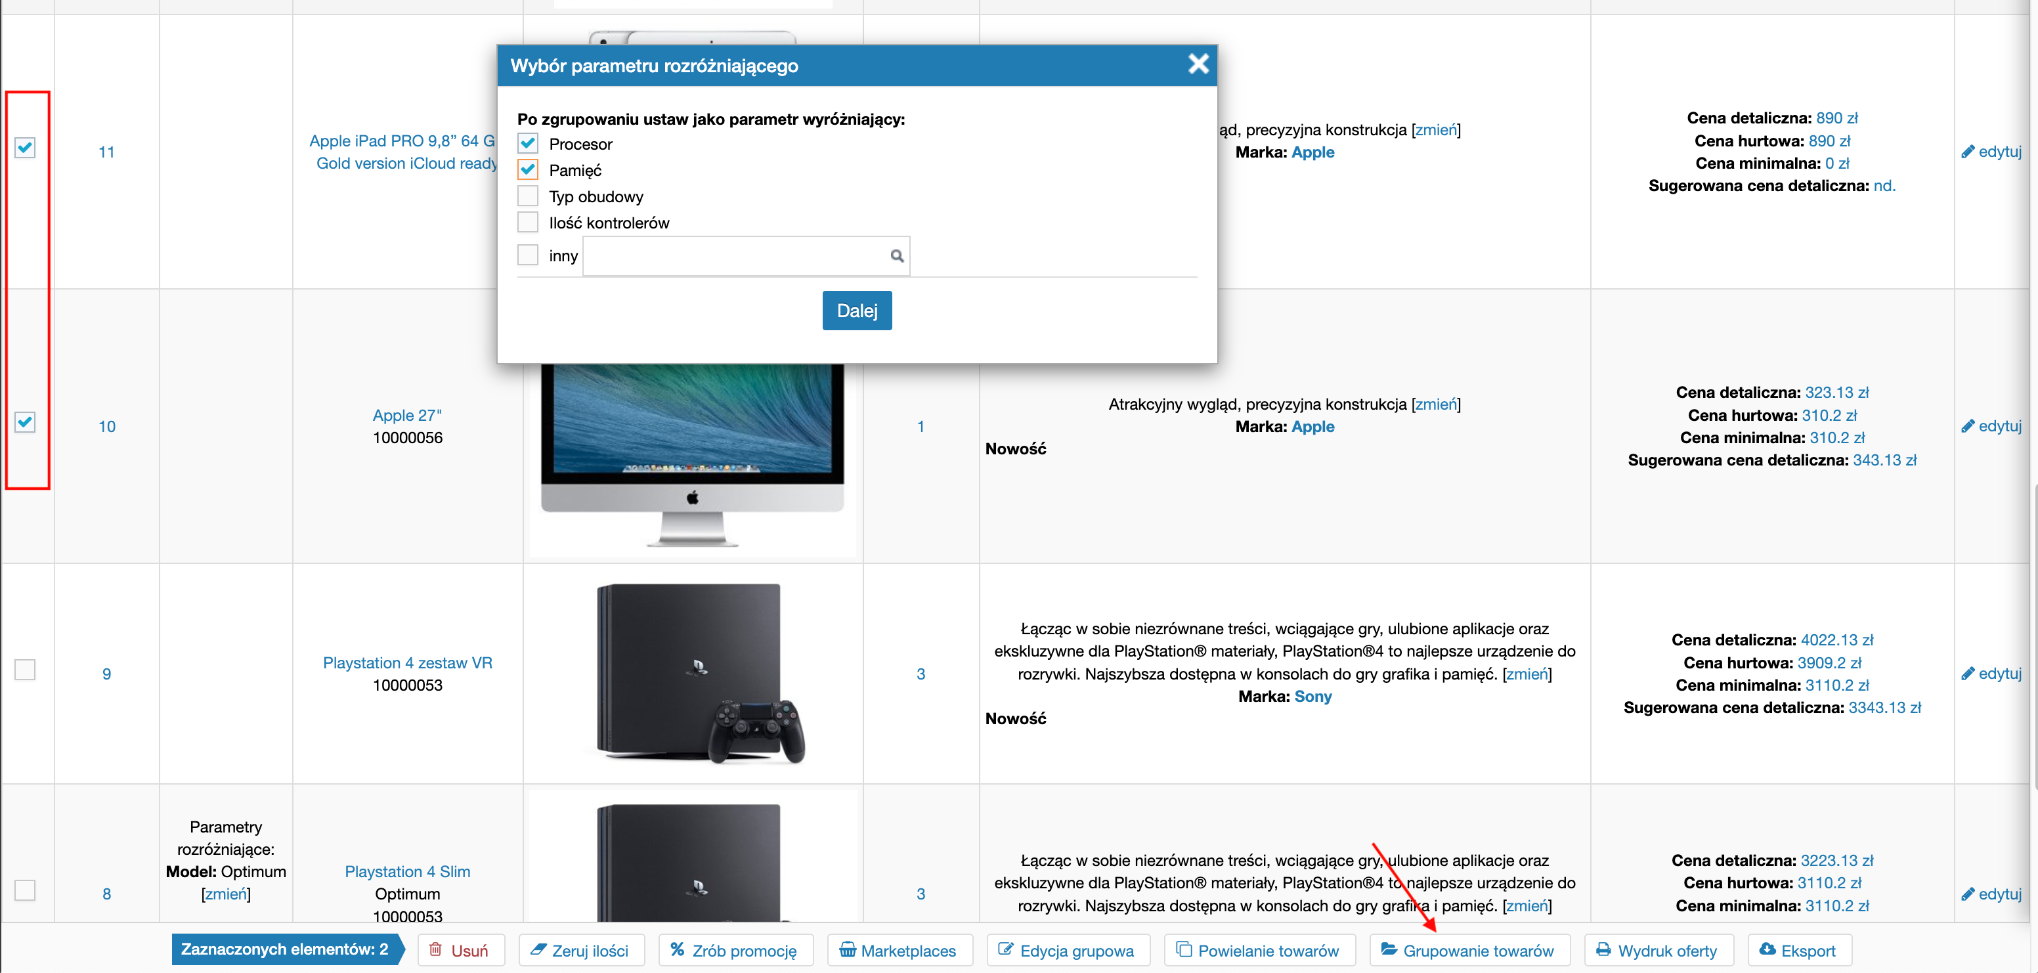2038x973 pixels.
Task: Uncheck the Procesor checkbox
Action: pyautogui.click(x=528, y=143)
